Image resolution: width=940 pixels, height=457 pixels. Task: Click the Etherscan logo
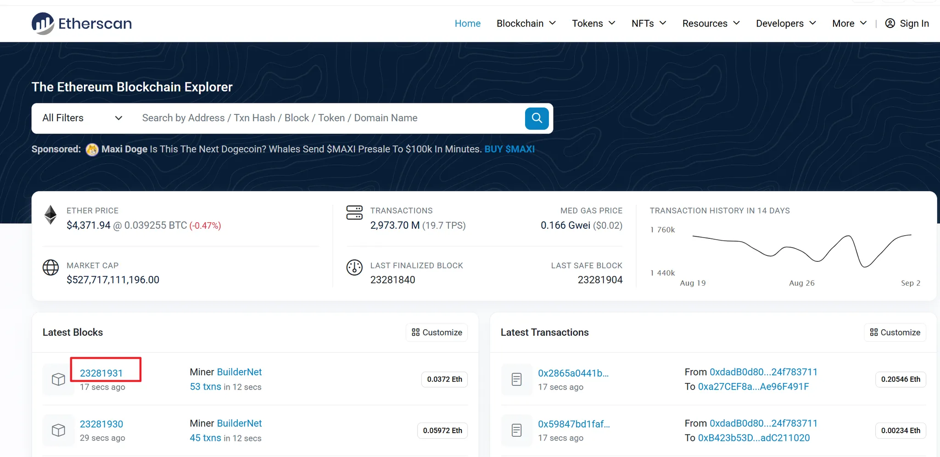tap(82, 23)
